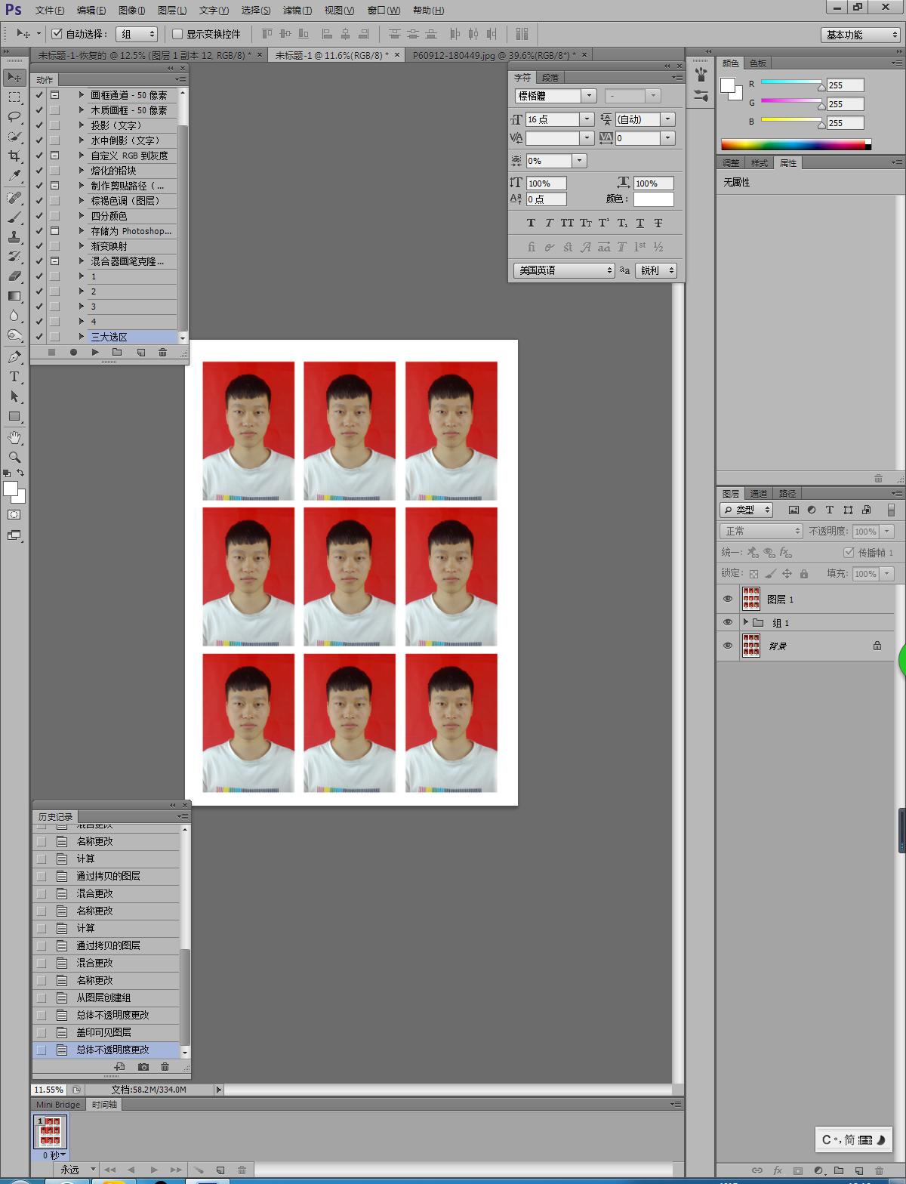Open the 基本功能 workspace dropdown

pos(860,35)
